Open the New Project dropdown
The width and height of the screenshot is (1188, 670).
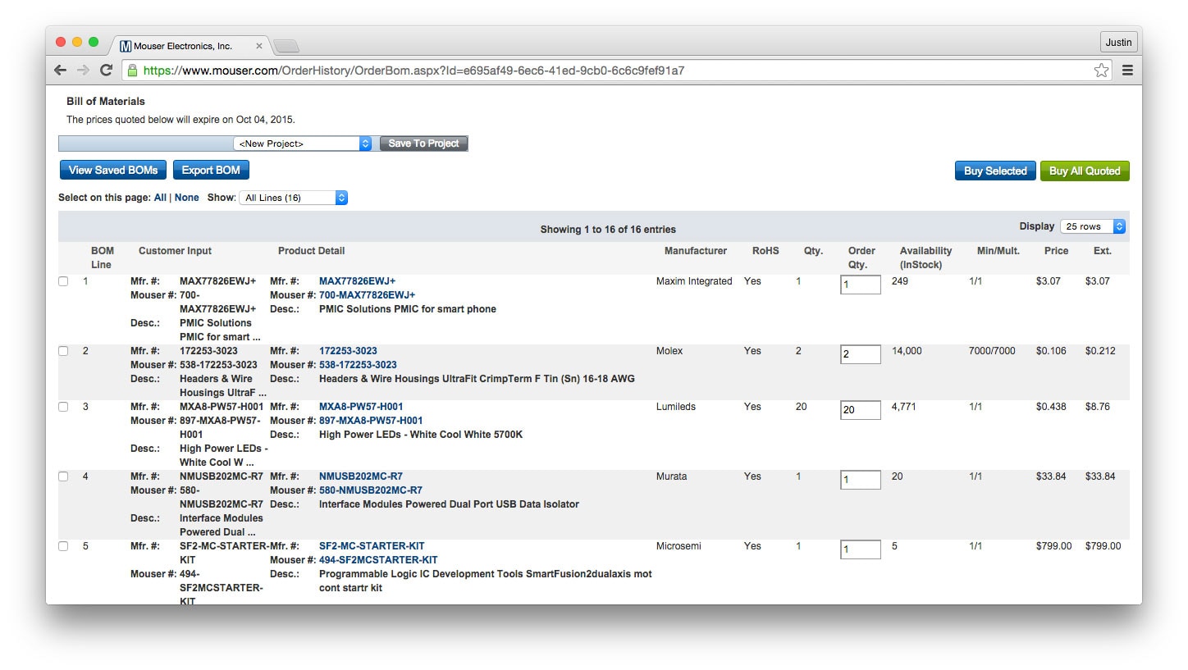pyautogui.click(x=303, y=144)
